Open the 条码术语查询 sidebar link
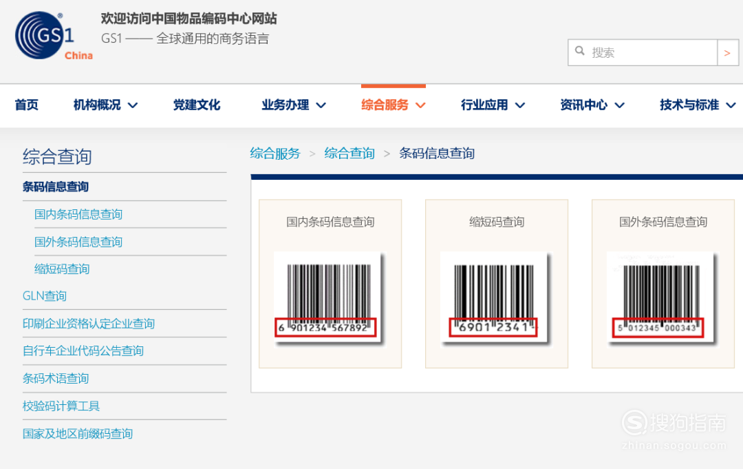Viewport: 743px width, 469px height. [56, 378]
